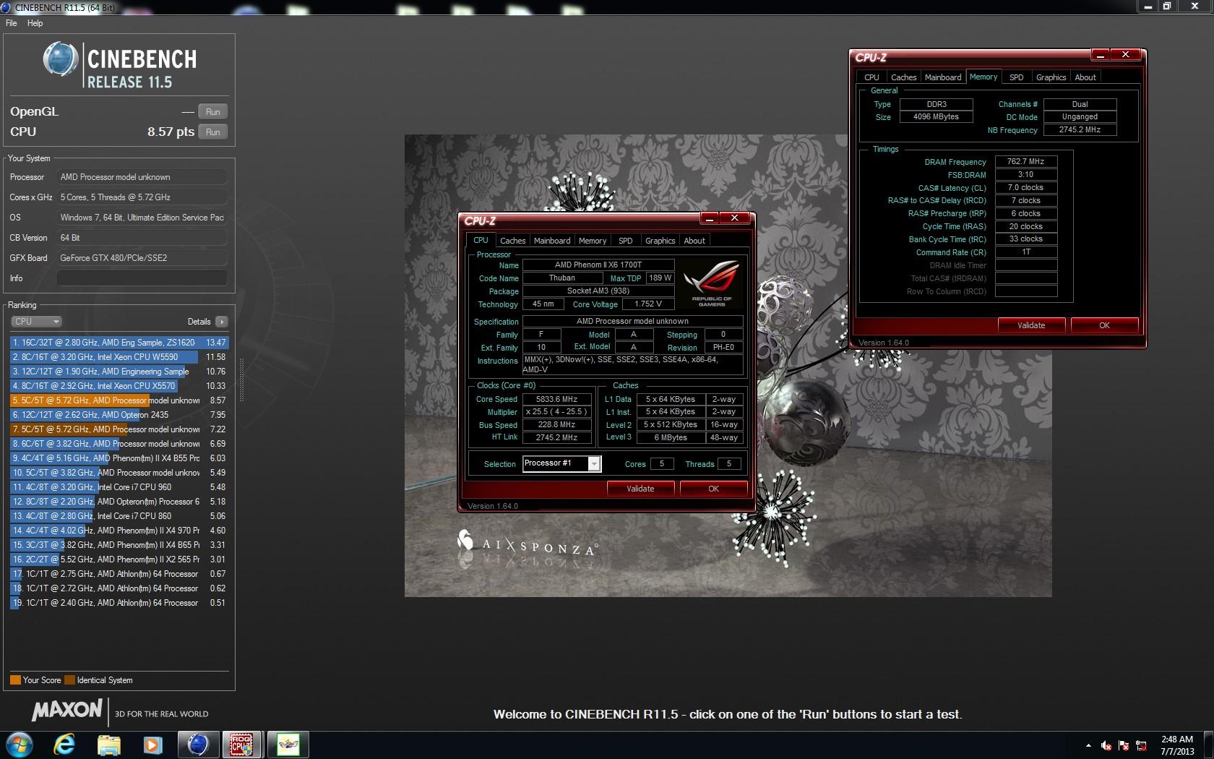Image resolution: width=1214 pixels, height=759 pixels.
Task: Click the muted volume tray icon
Action: pos(1106,745)
